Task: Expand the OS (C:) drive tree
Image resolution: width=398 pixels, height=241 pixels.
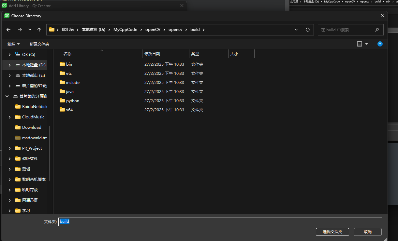Action: click(x=10, y=55)
